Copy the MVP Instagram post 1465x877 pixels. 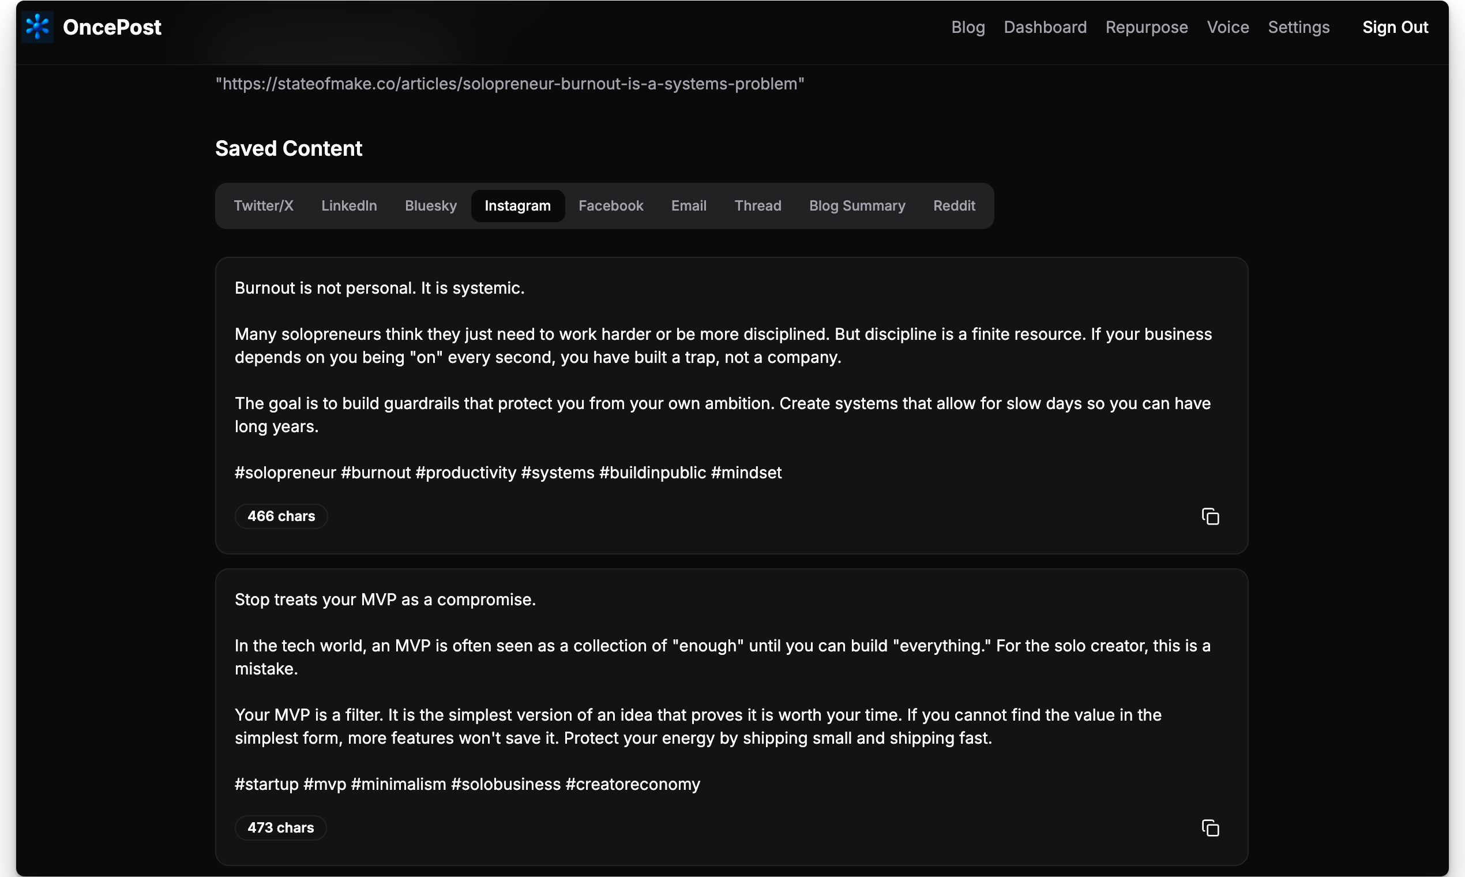tap(1210, 828)
